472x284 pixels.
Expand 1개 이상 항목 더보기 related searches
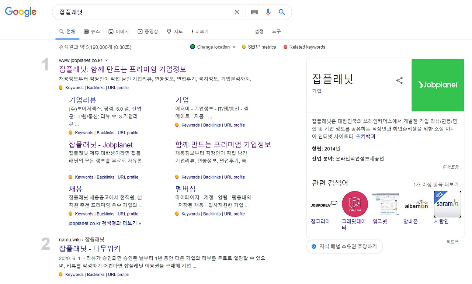(436, 185)
